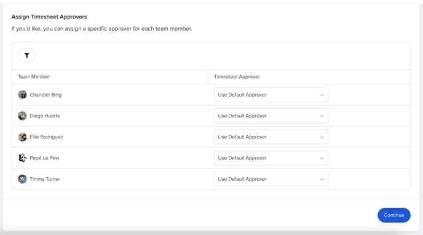This screenshot has width=423, height=235.
Task: Select the Timmy Turner name
Action: pos(45,179)
